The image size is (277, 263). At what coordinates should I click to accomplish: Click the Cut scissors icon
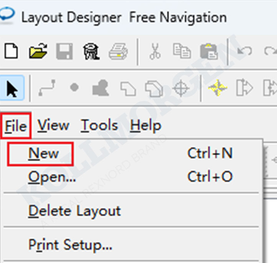click(x=155, y=51)
